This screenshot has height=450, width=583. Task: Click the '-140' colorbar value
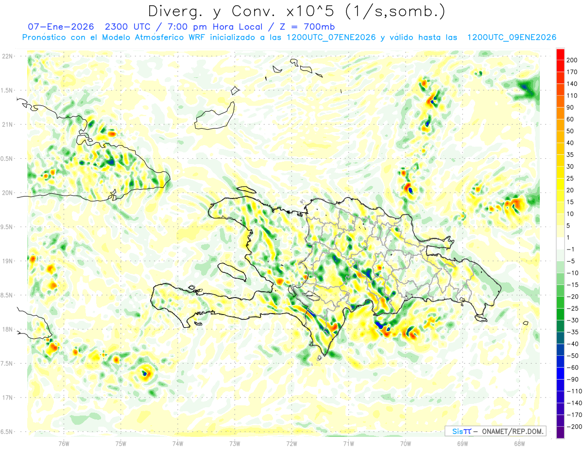pyautogui.click(x=574, y=403)
